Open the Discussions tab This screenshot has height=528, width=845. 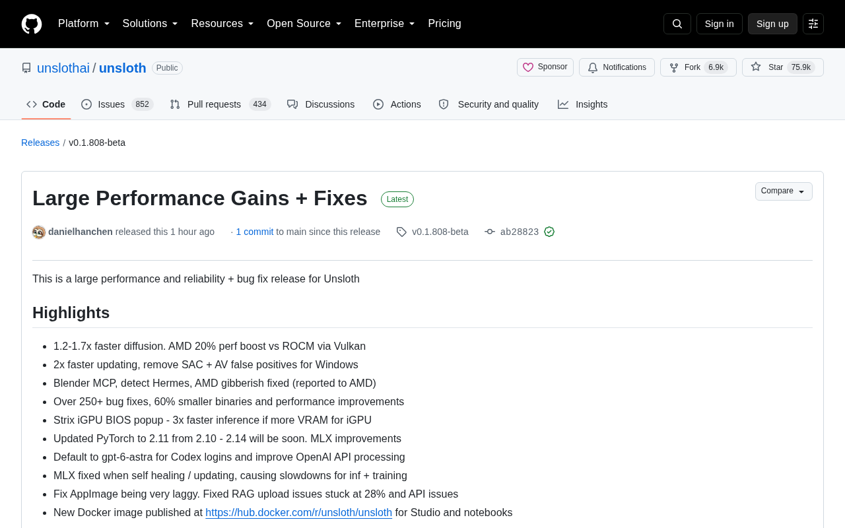pyautogui.click(x=321, y=104)
